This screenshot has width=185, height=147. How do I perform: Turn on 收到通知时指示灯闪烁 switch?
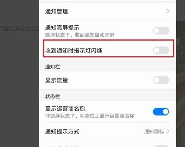[x=161, y=50]
